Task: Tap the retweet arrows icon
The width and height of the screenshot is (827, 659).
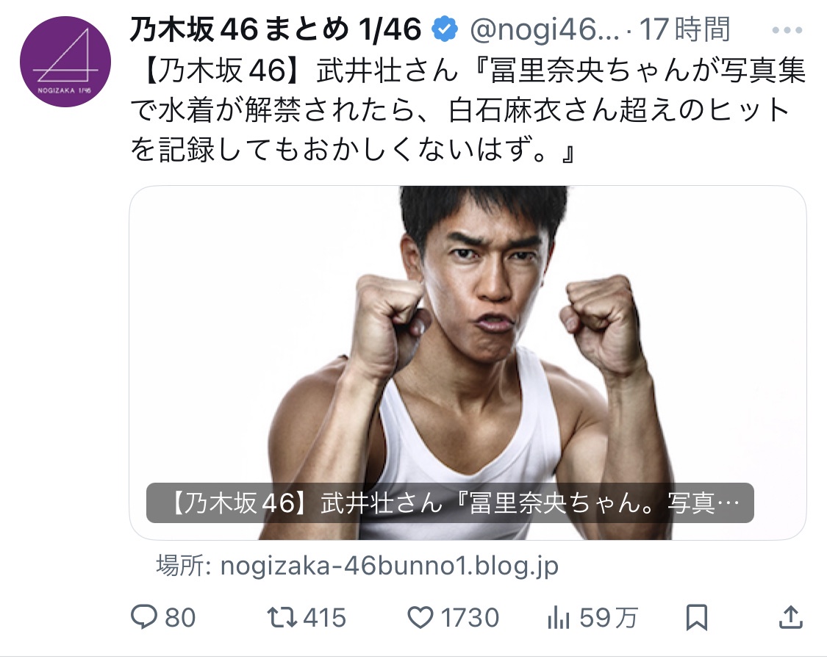Action: pyautogui.click(x=282, y=617)
